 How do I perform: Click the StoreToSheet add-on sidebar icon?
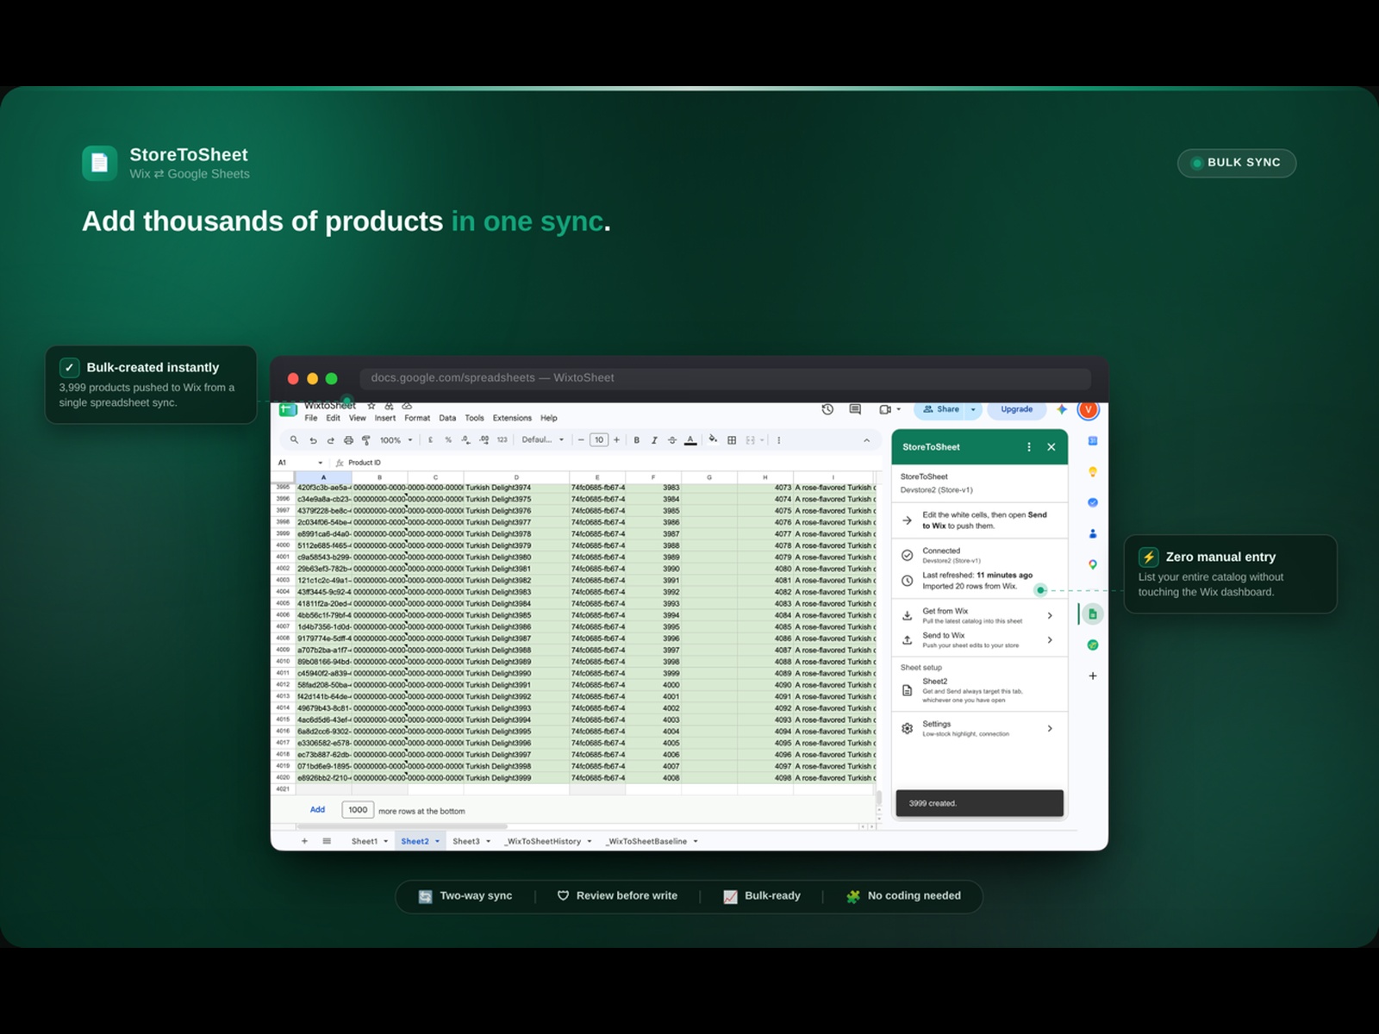[x=1093, y=614]
